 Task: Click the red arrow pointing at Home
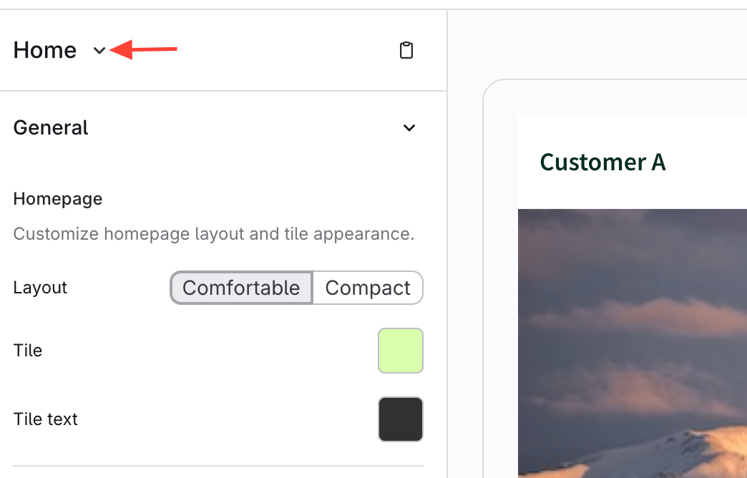pyautogui.click(x=147, y=50)
